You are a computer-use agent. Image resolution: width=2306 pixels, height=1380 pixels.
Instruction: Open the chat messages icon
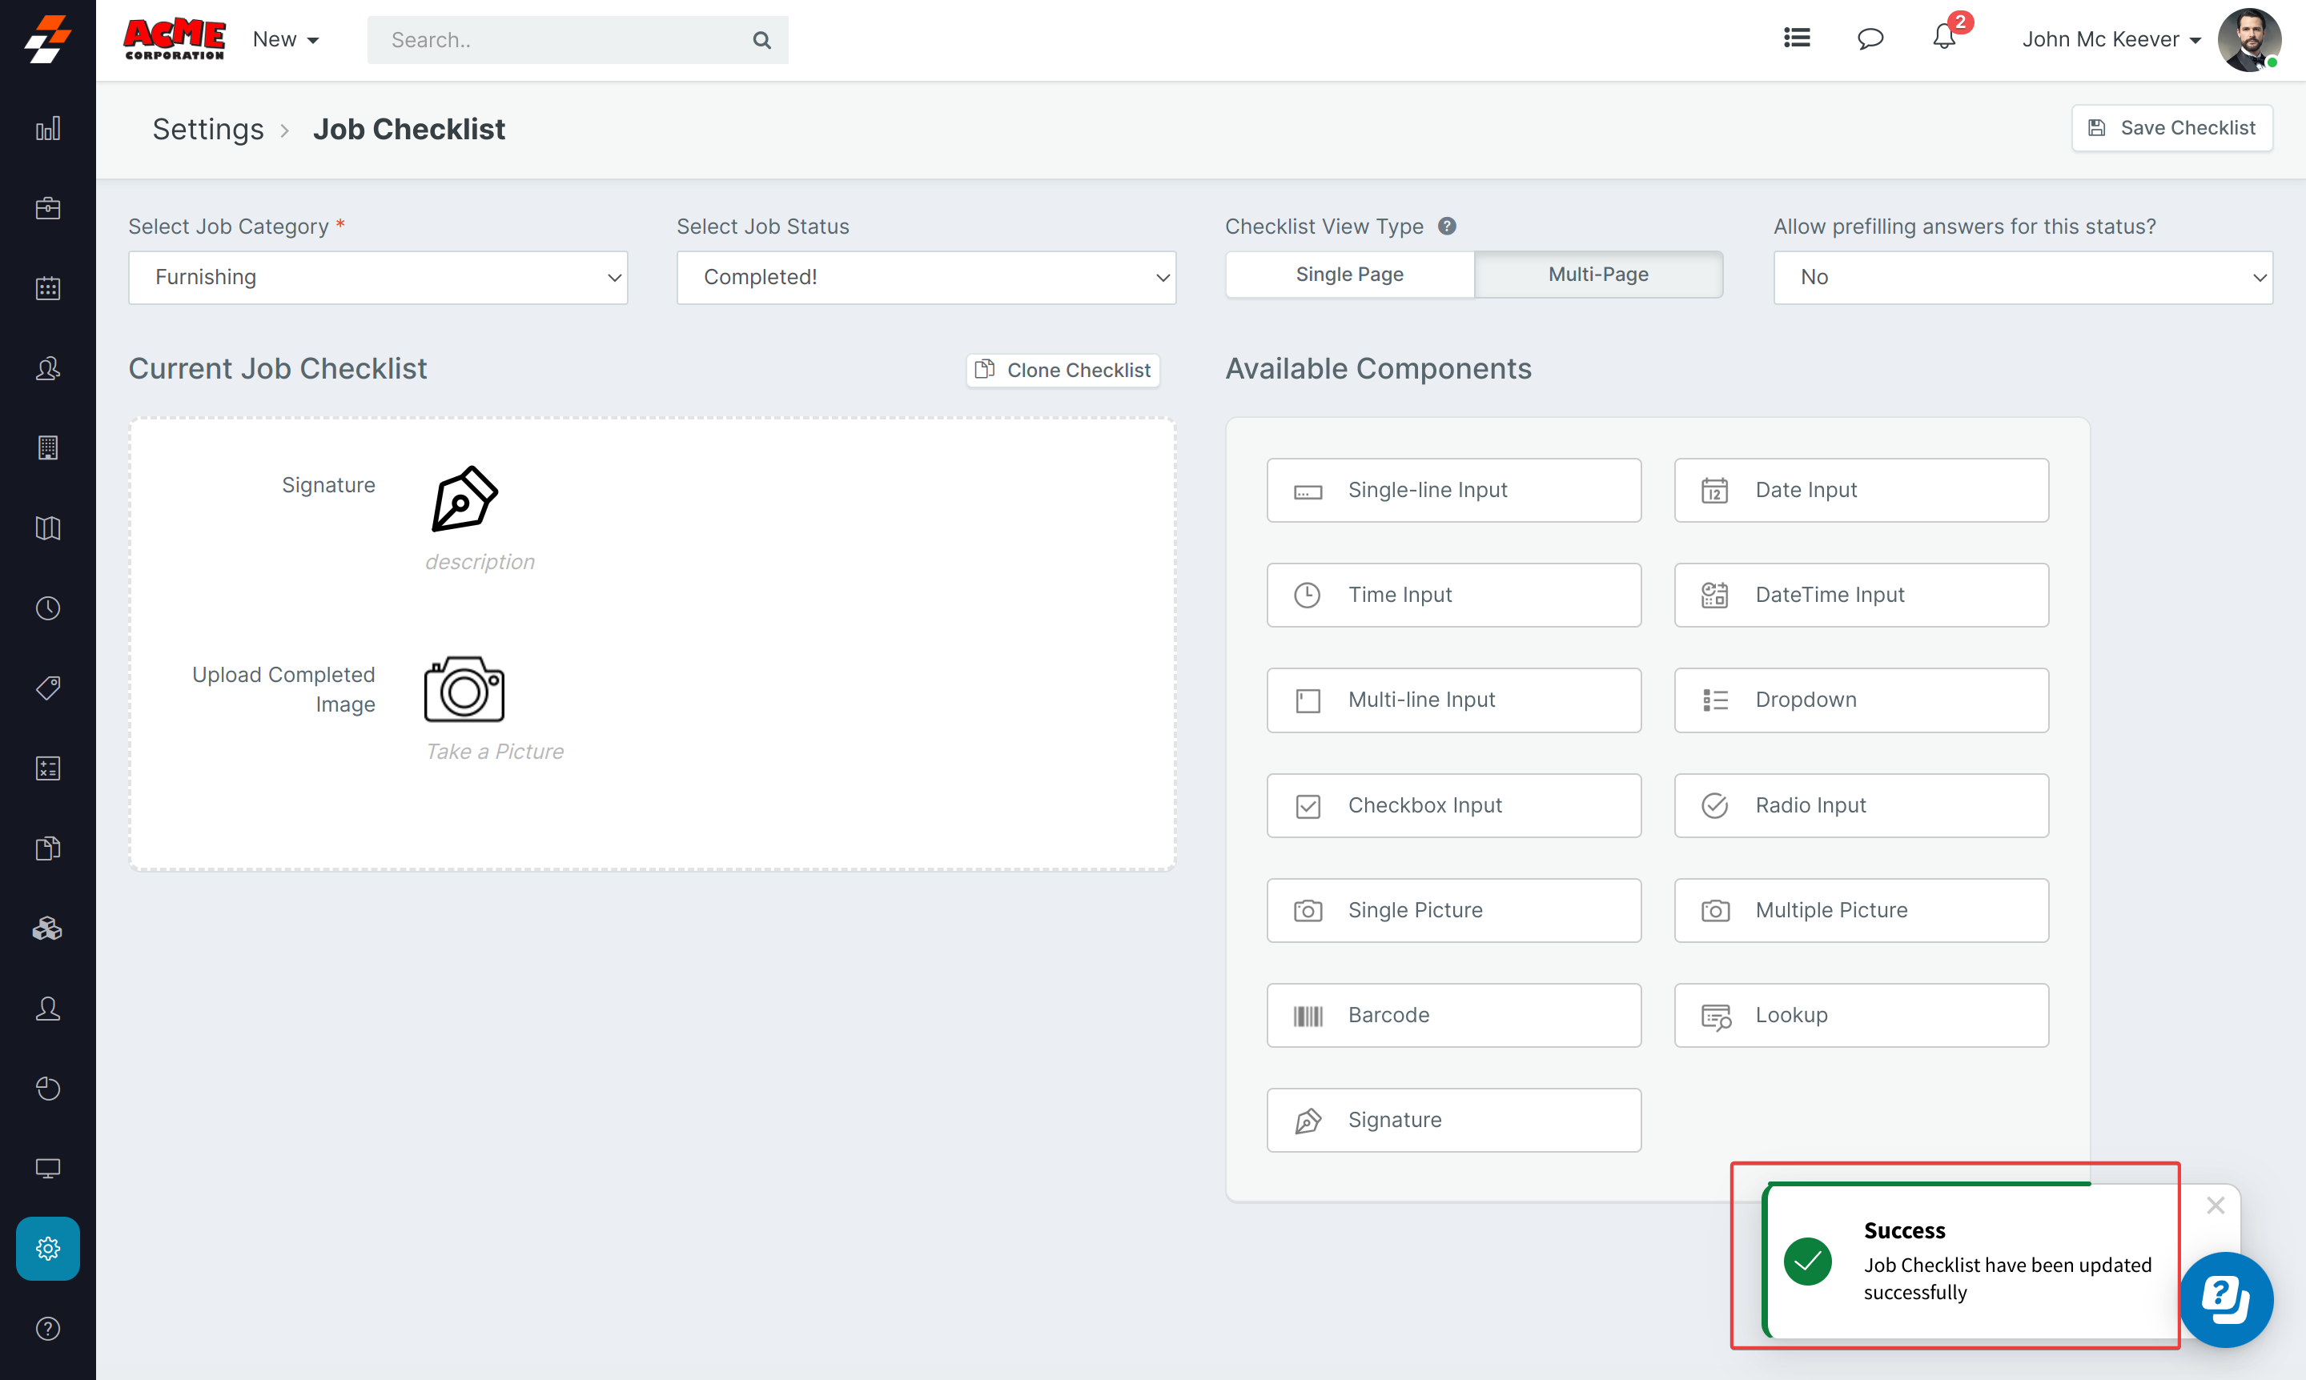(x=1870, y=39)
